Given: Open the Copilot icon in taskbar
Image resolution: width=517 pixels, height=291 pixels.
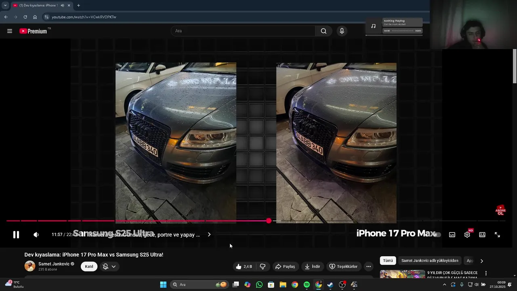Looking at the screenshot, I should 248,285.
